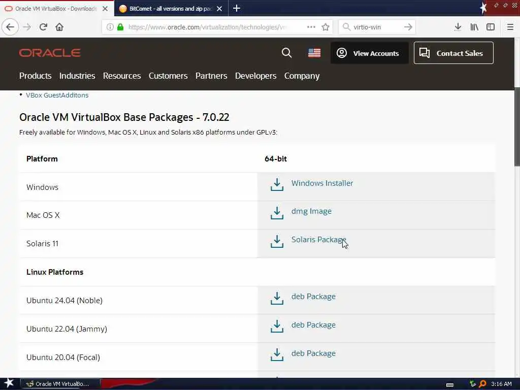Select Oracle VM VirtualBox taskbar window button
The width and height of the screenshot is (520, 390).
tap(60, 384)
